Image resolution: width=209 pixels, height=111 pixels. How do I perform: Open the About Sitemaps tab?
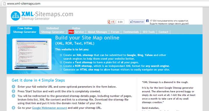97,32
